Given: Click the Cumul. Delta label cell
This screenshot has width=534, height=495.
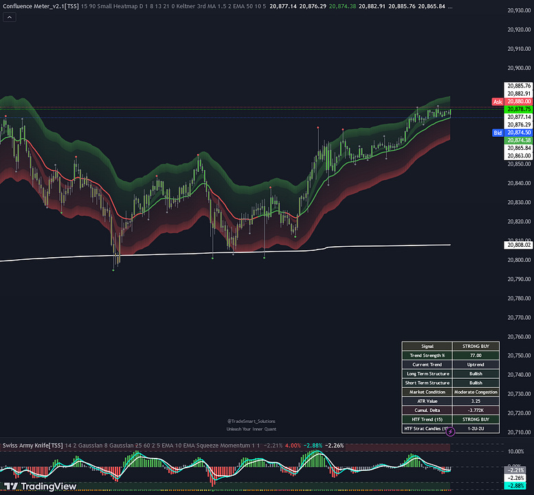Looking at the screenshot, I should coord(427,410).
